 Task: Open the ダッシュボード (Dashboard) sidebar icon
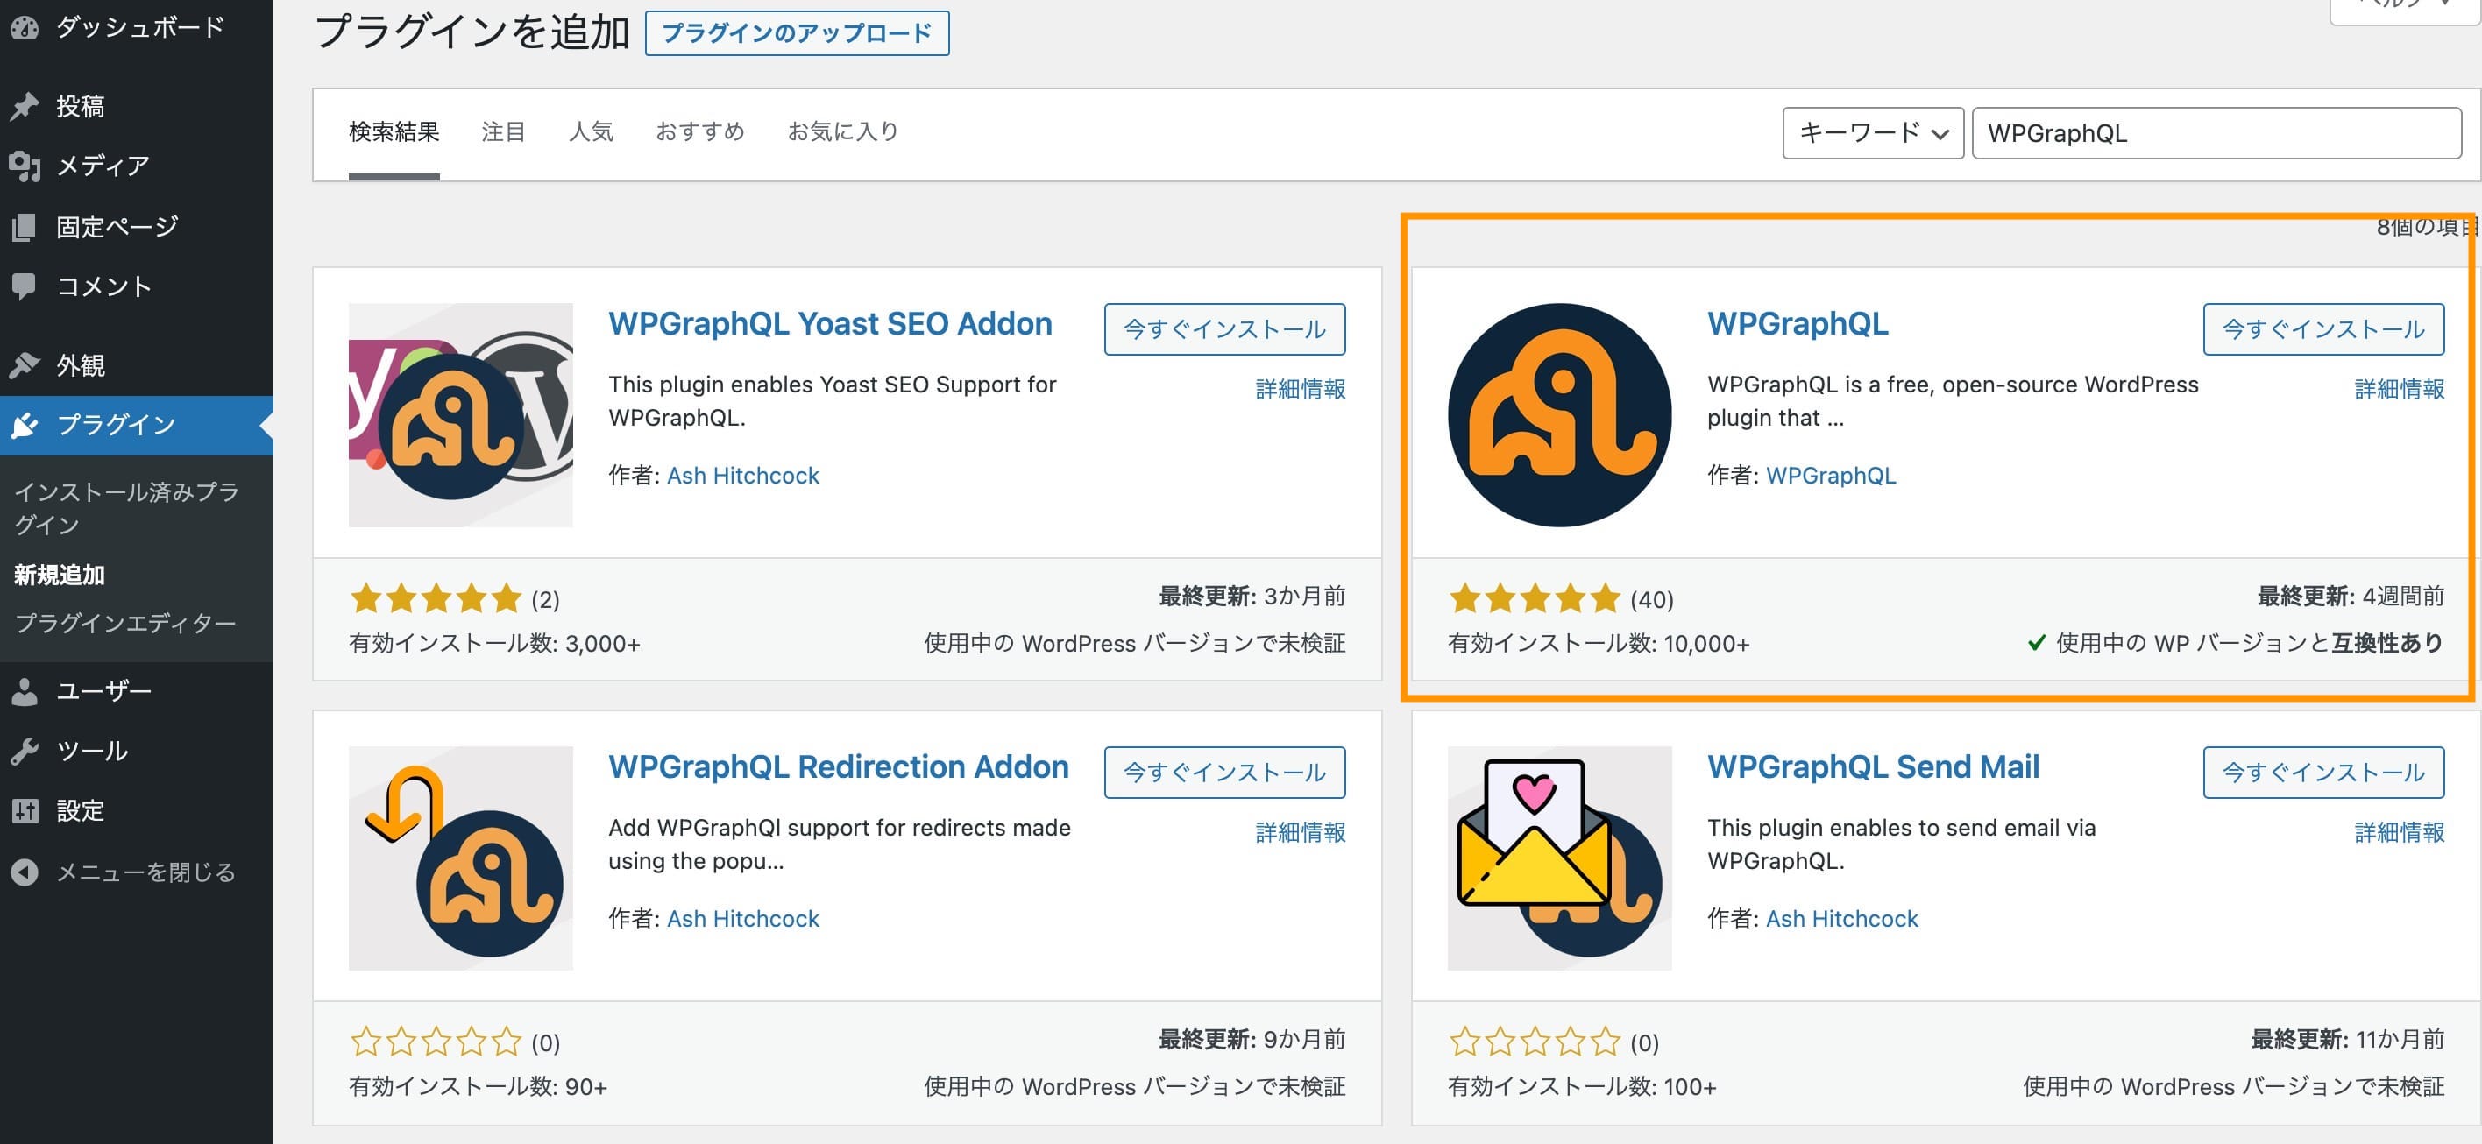[x=26, y=27]
